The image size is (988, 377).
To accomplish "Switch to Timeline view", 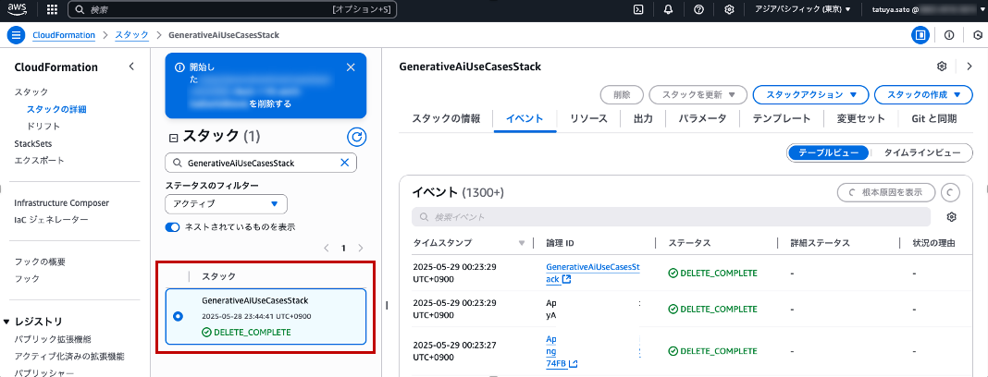I will pos(922,153).
